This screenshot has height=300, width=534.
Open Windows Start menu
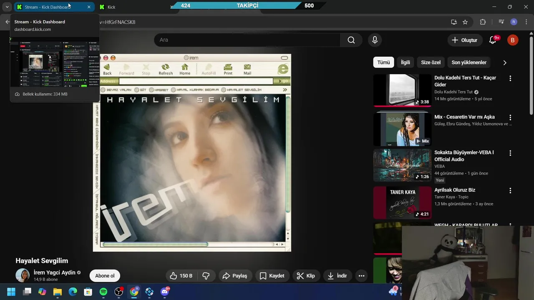coord(11,292)
